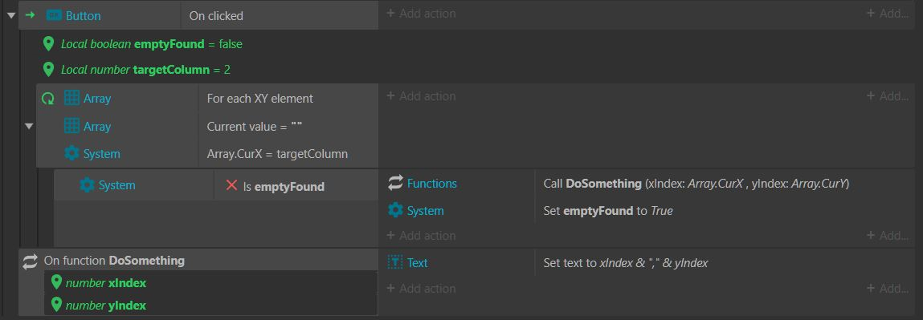Viewport: 923px width, 320px height.
Task: Select the green location pin beside targetColumn
Action: [x=49, y=70]
